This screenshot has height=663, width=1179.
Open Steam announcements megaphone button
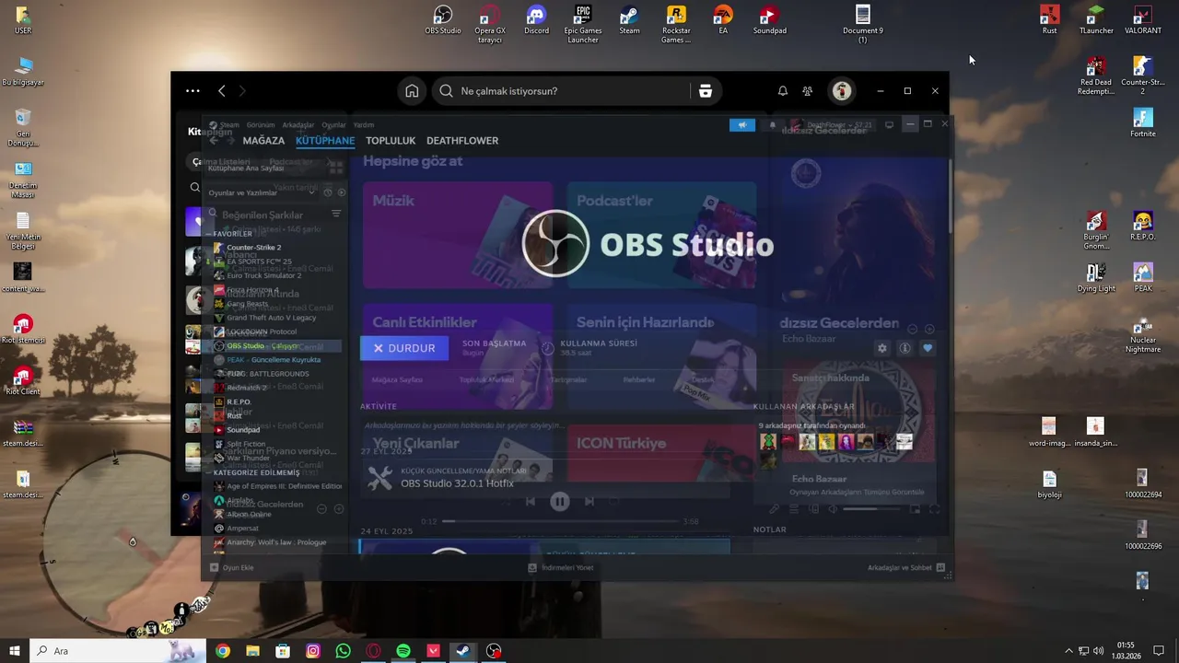[x=741, y=125]
